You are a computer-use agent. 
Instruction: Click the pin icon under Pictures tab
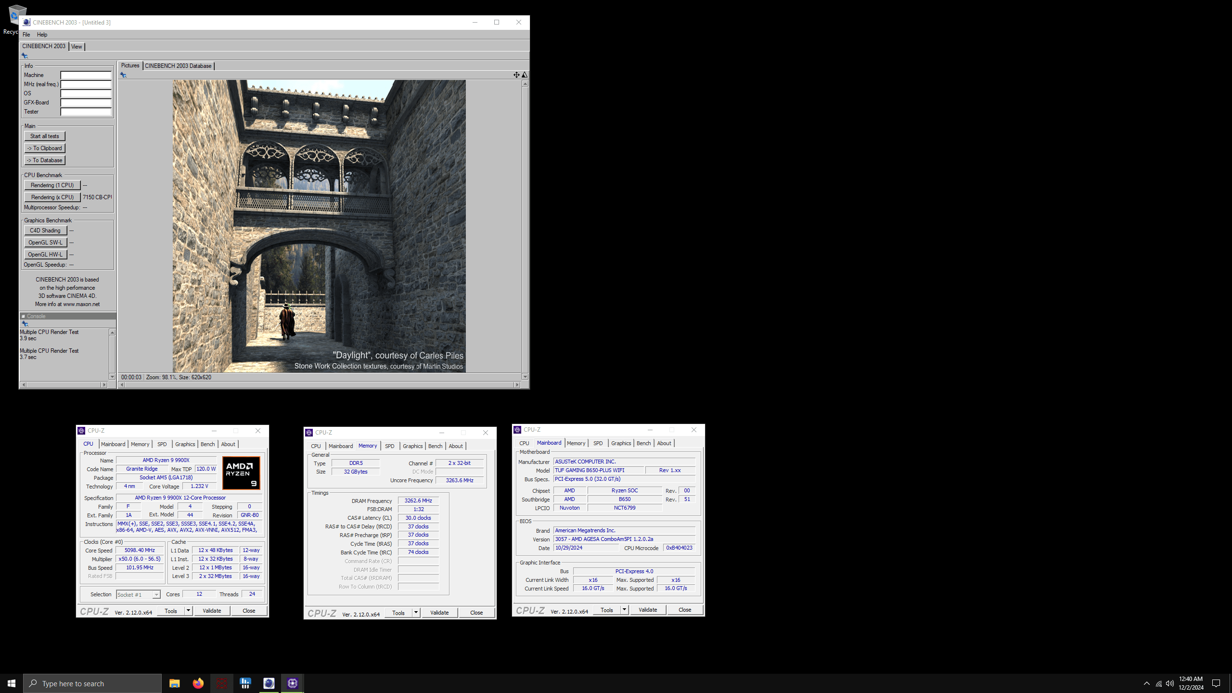[x=123, y=75]
